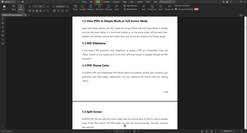The height and width of the screenshot is (133, 247).
Task: Zoom in with the toolbar plus button
Action: (x=68, y=6)
